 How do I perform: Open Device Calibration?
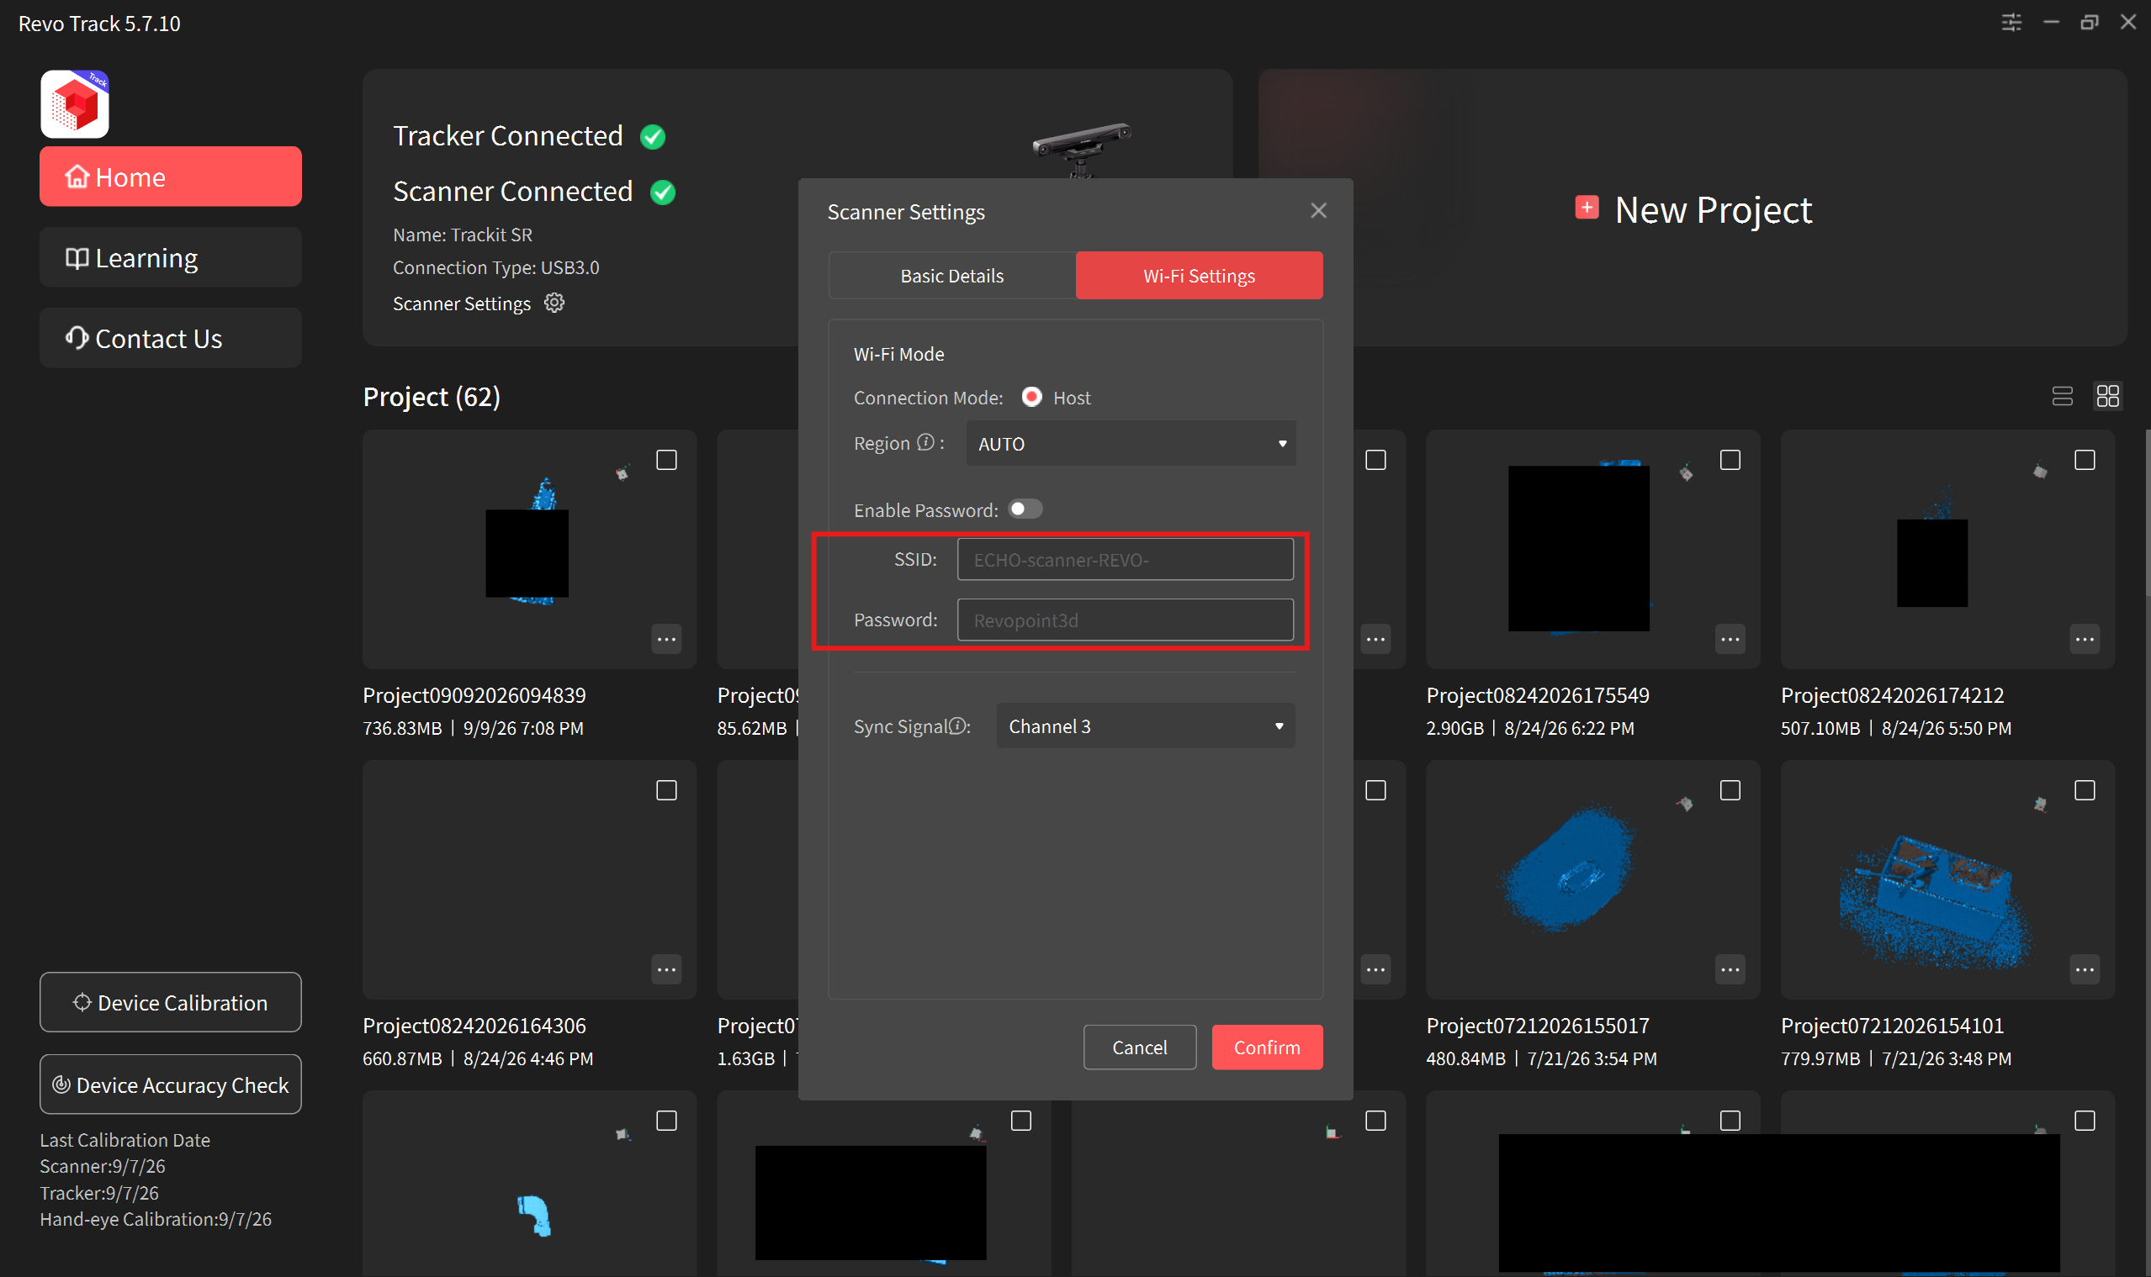coord(171,1002)
